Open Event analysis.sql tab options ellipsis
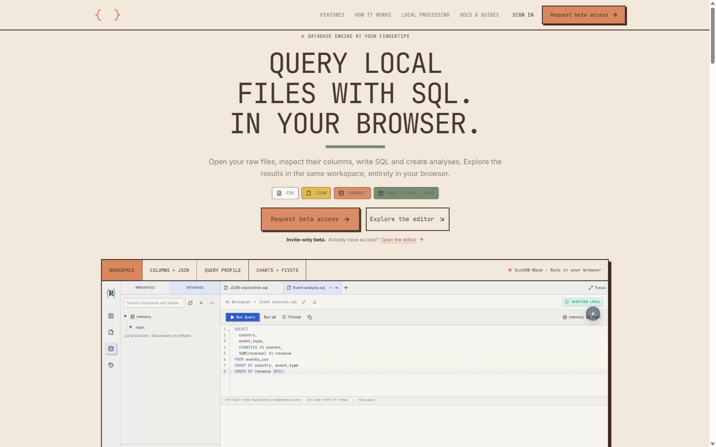 [330, 288]
